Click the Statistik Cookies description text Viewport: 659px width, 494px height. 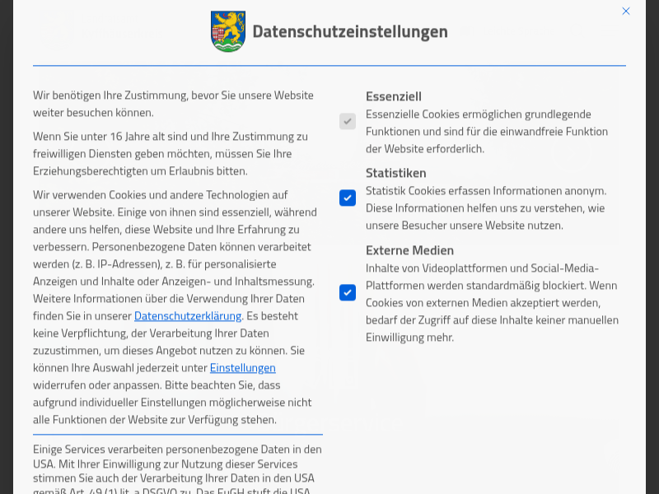click(x=486, y=207)
